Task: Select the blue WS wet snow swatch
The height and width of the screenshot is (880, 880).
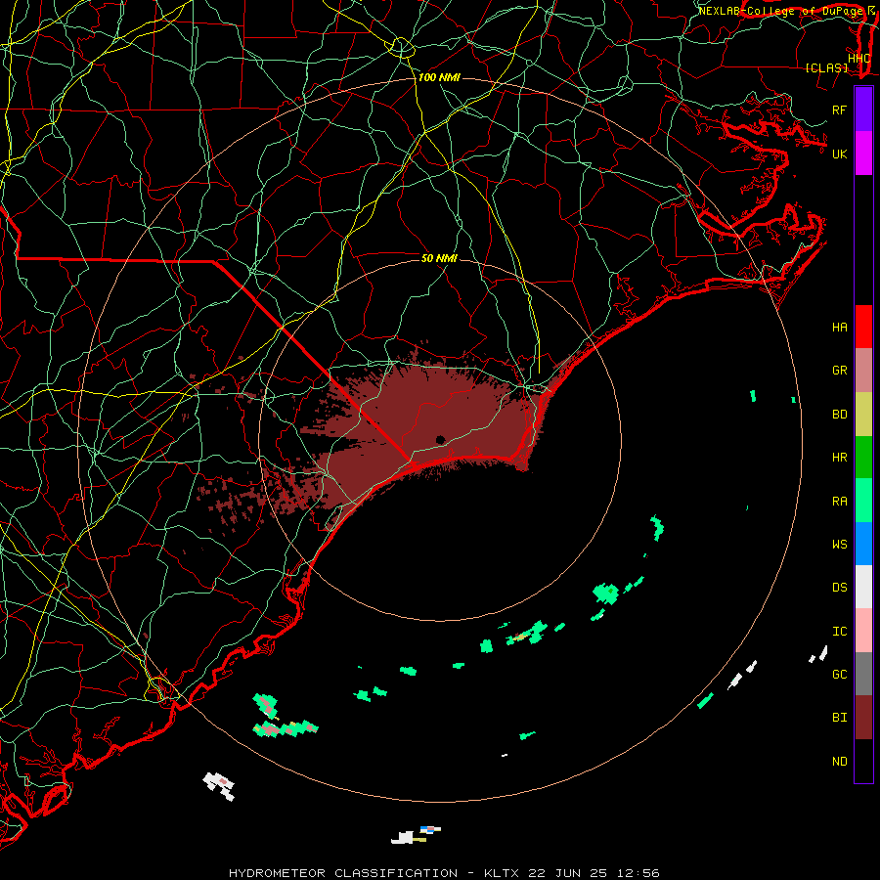Action: pos(863,544)
